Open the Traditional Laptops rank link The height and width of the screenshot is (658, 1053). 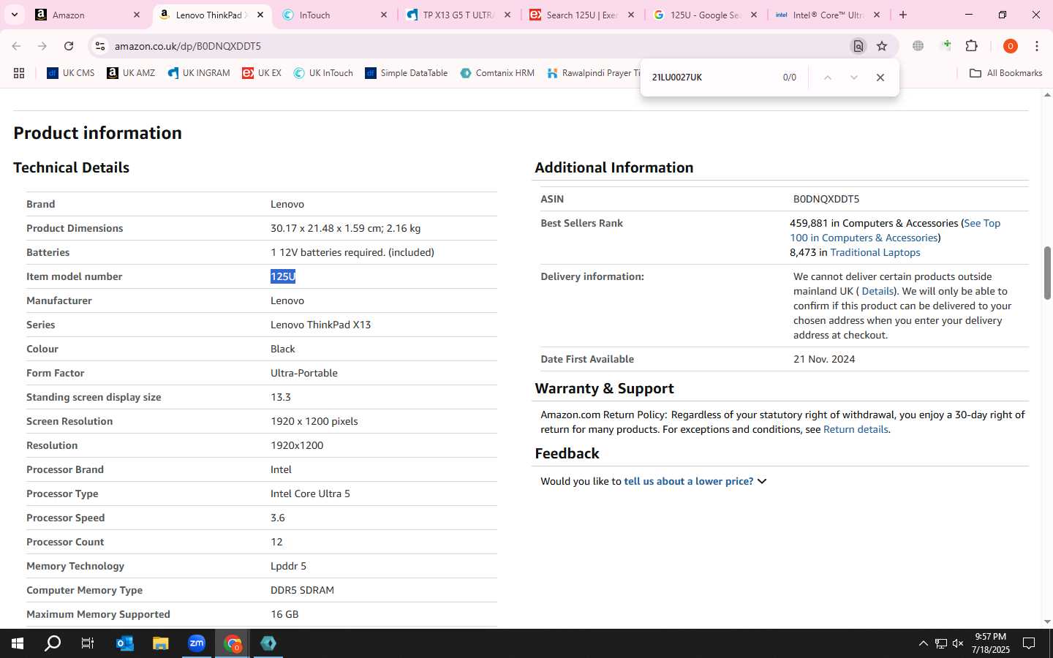click(875, 252)
